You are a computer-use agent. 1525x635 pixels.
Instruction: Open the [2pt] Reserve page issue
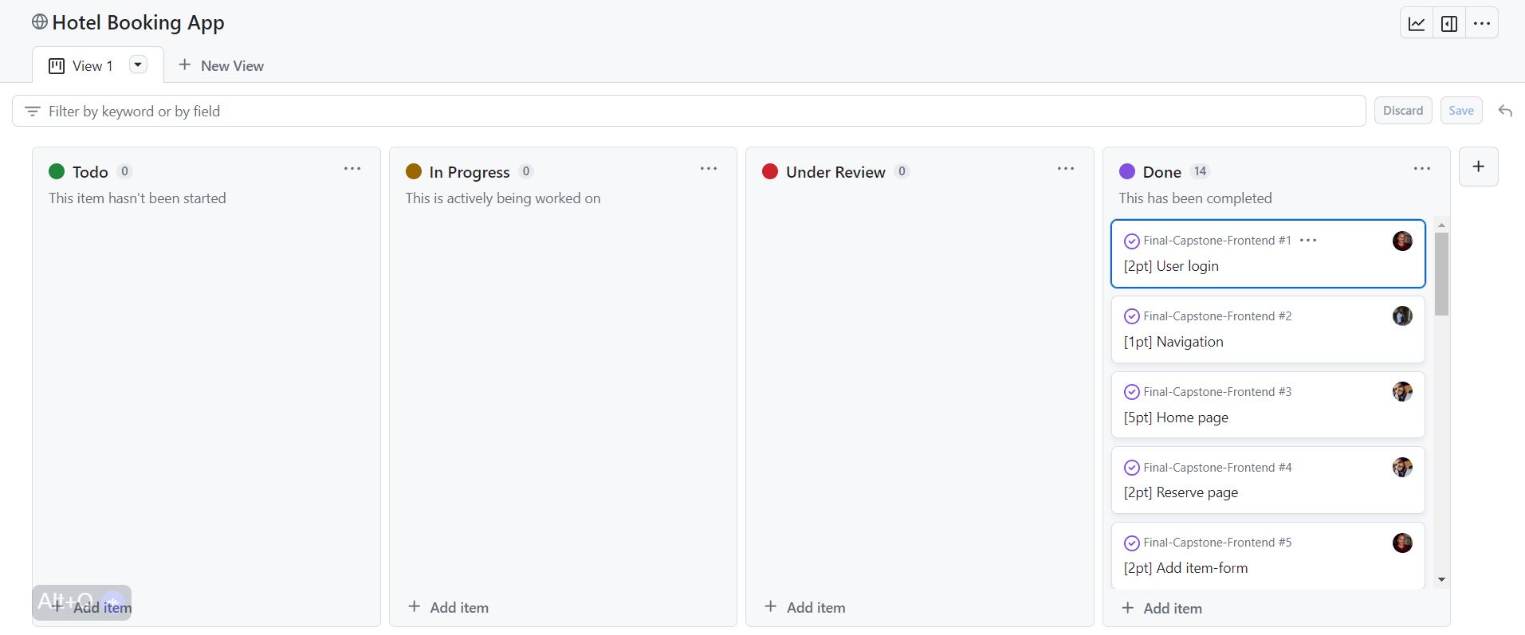coord(1181,492)
